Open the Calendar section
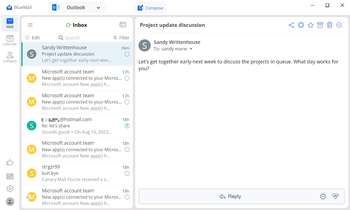350x210 pixels. (x=10, y=40)
